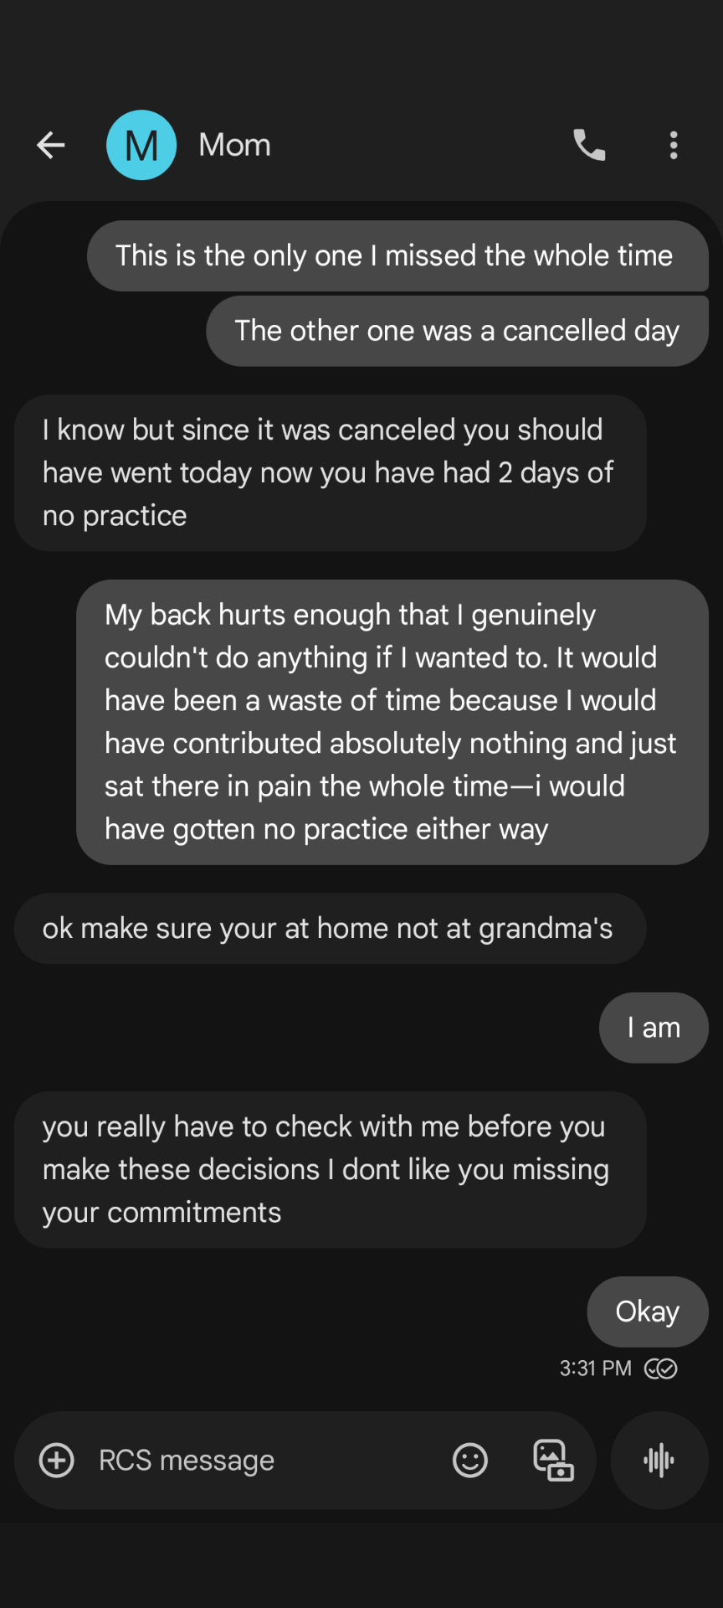Open the gallery and camera icon
Image resolution: width=723 pixels, height=1608 pixels.
pos(553,1461)
